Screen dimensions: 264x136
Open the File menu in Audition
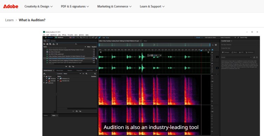click(x=44, y=35)
